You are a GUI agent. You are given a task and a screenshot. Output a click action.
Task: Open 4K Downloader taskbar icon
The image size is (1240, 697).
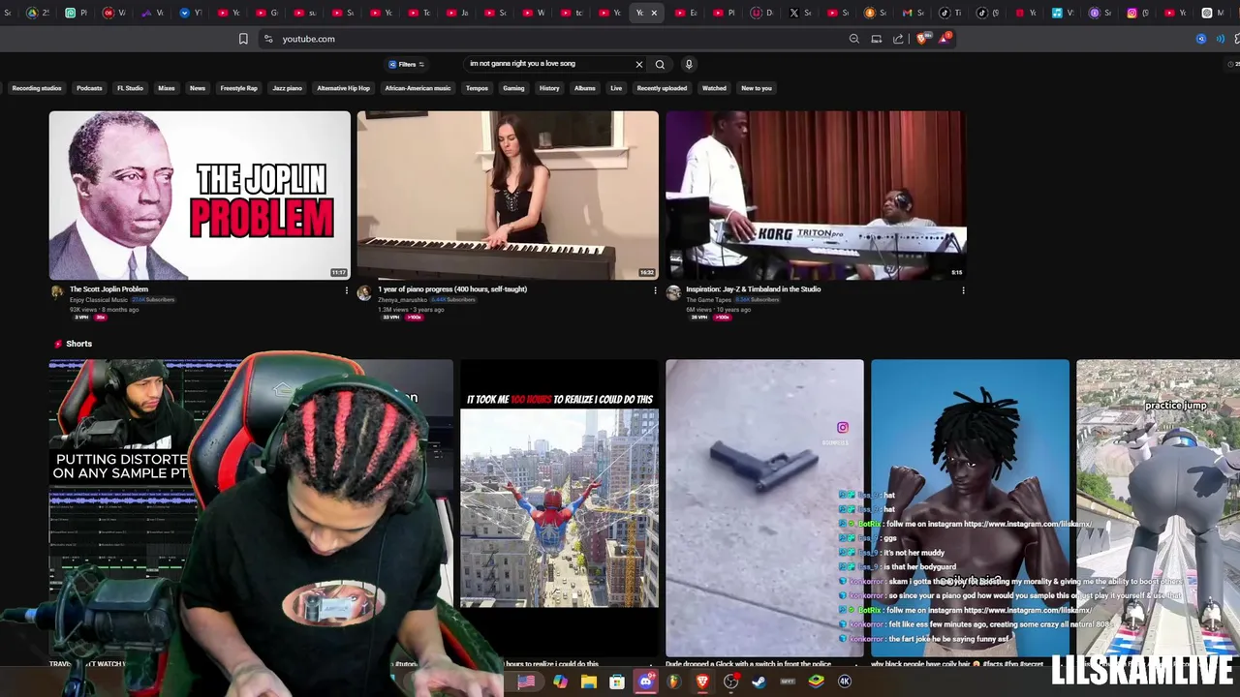(x=845, y=682)
